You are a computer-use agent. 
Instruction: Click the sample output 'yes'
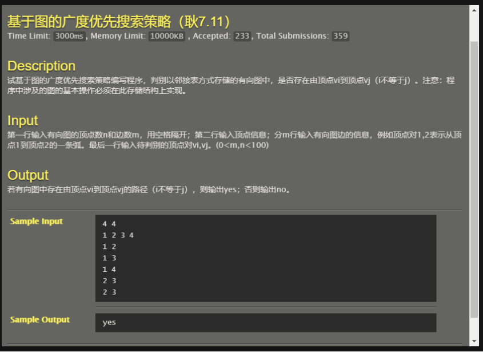click(109, 322)
